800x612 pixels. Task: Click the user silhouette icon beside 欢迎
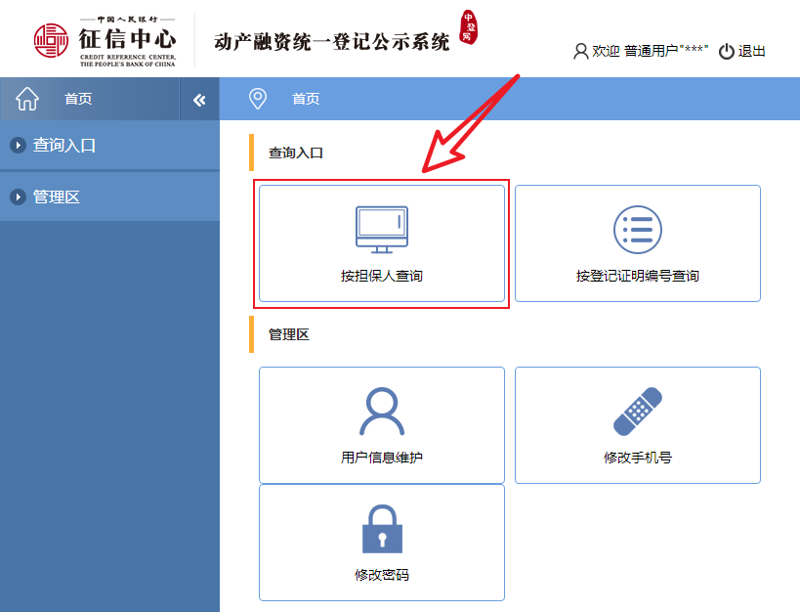pyautogui.click(x=580, y=52)
